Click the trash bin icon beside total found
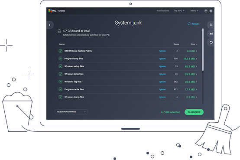This screenshot has height=160, width=240. (59, 31)
